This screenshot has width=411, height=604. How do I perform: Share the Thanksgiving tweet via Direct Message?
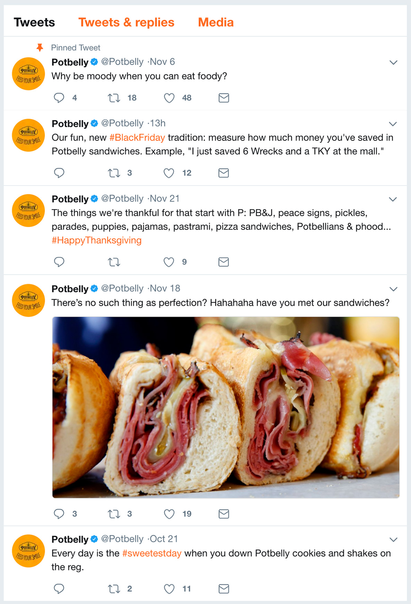(224, 262)
